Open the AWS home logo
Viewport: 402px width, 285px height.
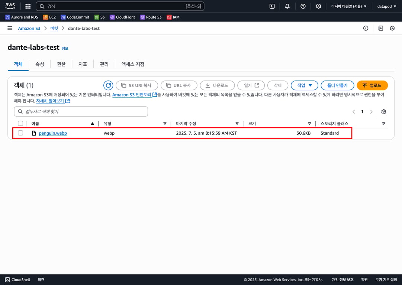(10, 6)
